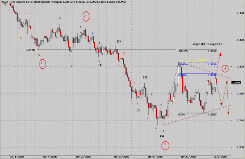Viewport: 245px width, 159px height.
Task: Click the 1.3096 retracement price label
Action: (212, 75)
